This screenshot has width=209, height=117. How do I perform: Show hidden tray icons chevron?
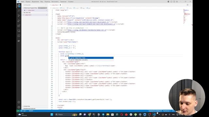(x=159, y=114)
